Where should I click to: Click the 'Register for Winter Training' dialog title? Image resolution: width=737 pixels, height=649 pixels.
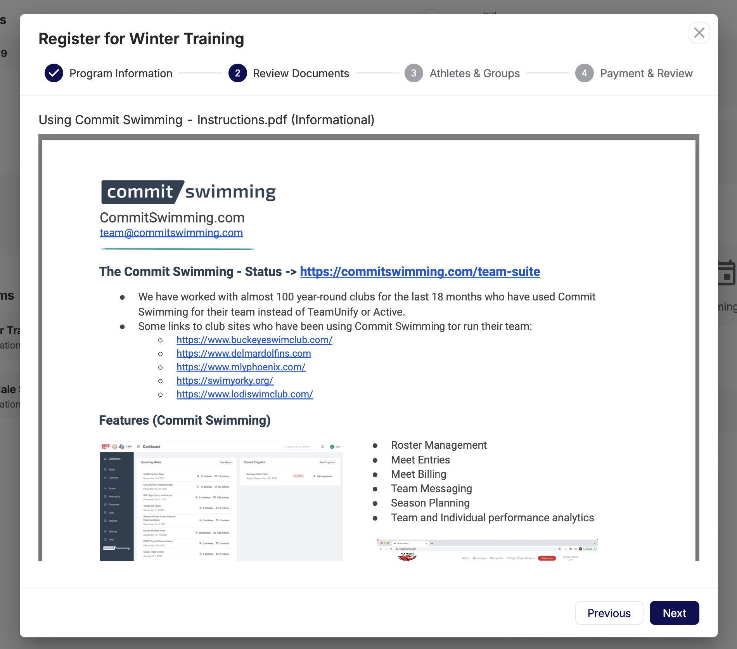coord(141,39)
